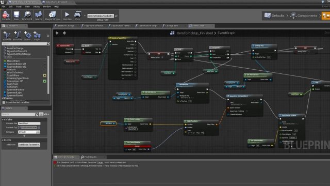Click the magnifier beside Debug Filter dropdown

click(x=117, y=16)
